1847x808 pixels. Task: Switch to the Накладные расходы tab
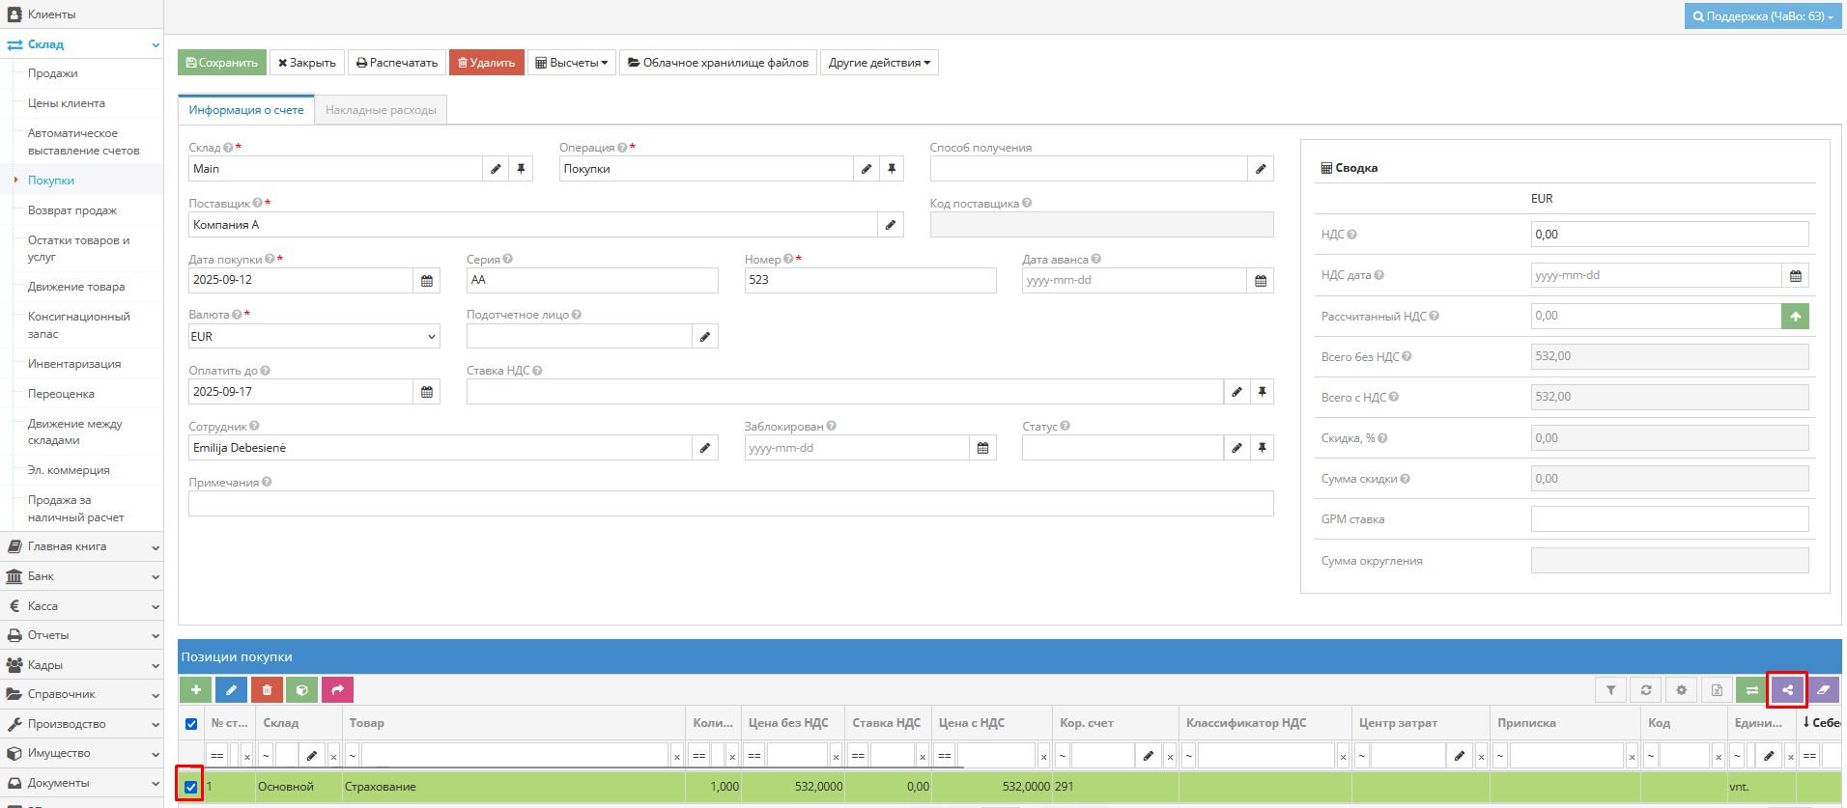click(381, 110)
